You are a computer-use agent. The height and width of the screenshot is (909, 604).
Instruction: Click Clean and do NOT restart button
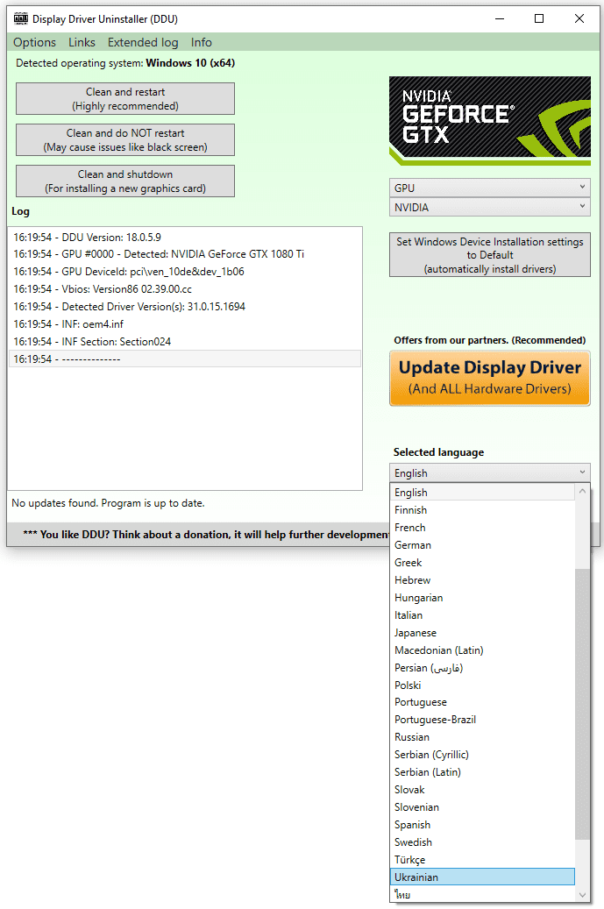pyautogui.click(x=125, y=139)
